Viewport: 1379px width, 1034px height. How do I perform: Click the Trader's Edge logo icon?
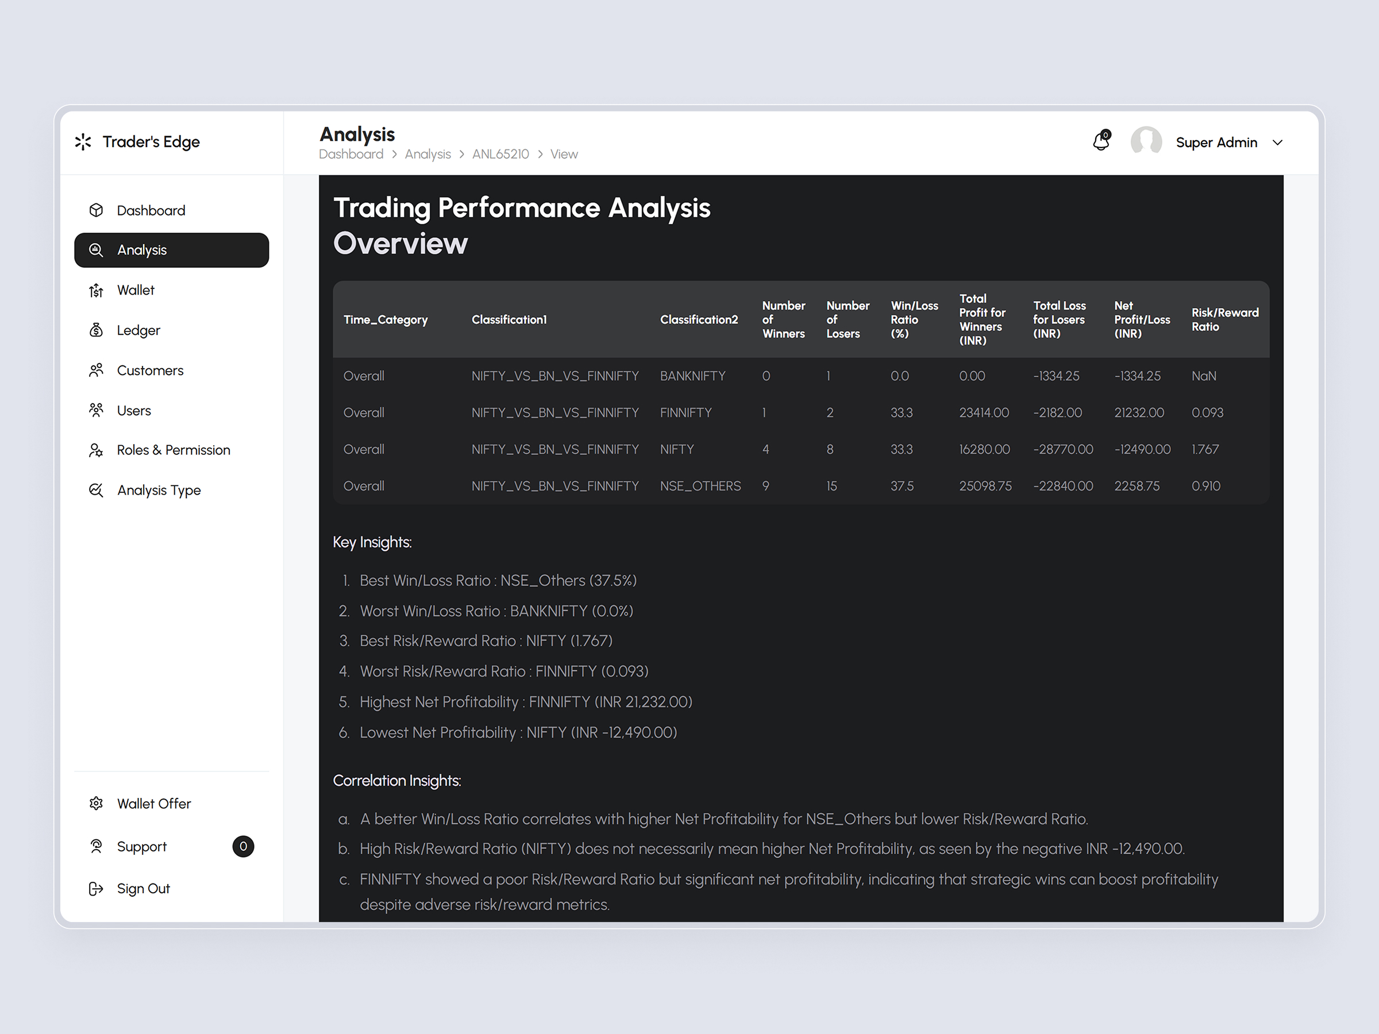(x=83, y=141)
